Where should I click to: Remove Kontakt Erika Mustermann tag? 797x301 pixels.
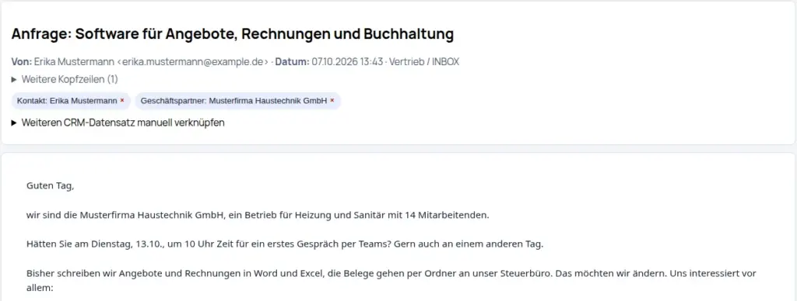pos(122,101)
